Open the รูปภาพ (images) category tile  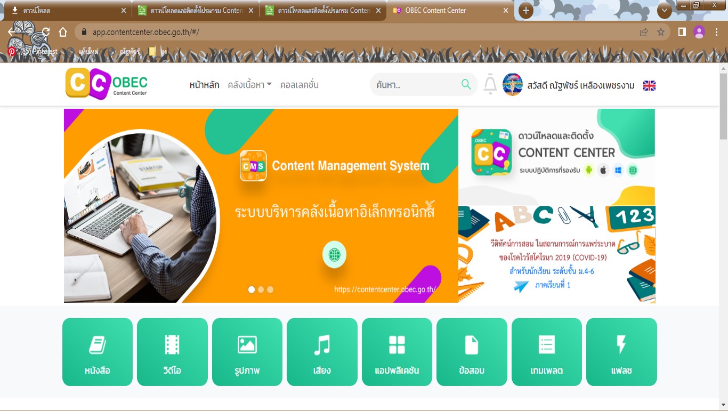[x=247, y=352]
